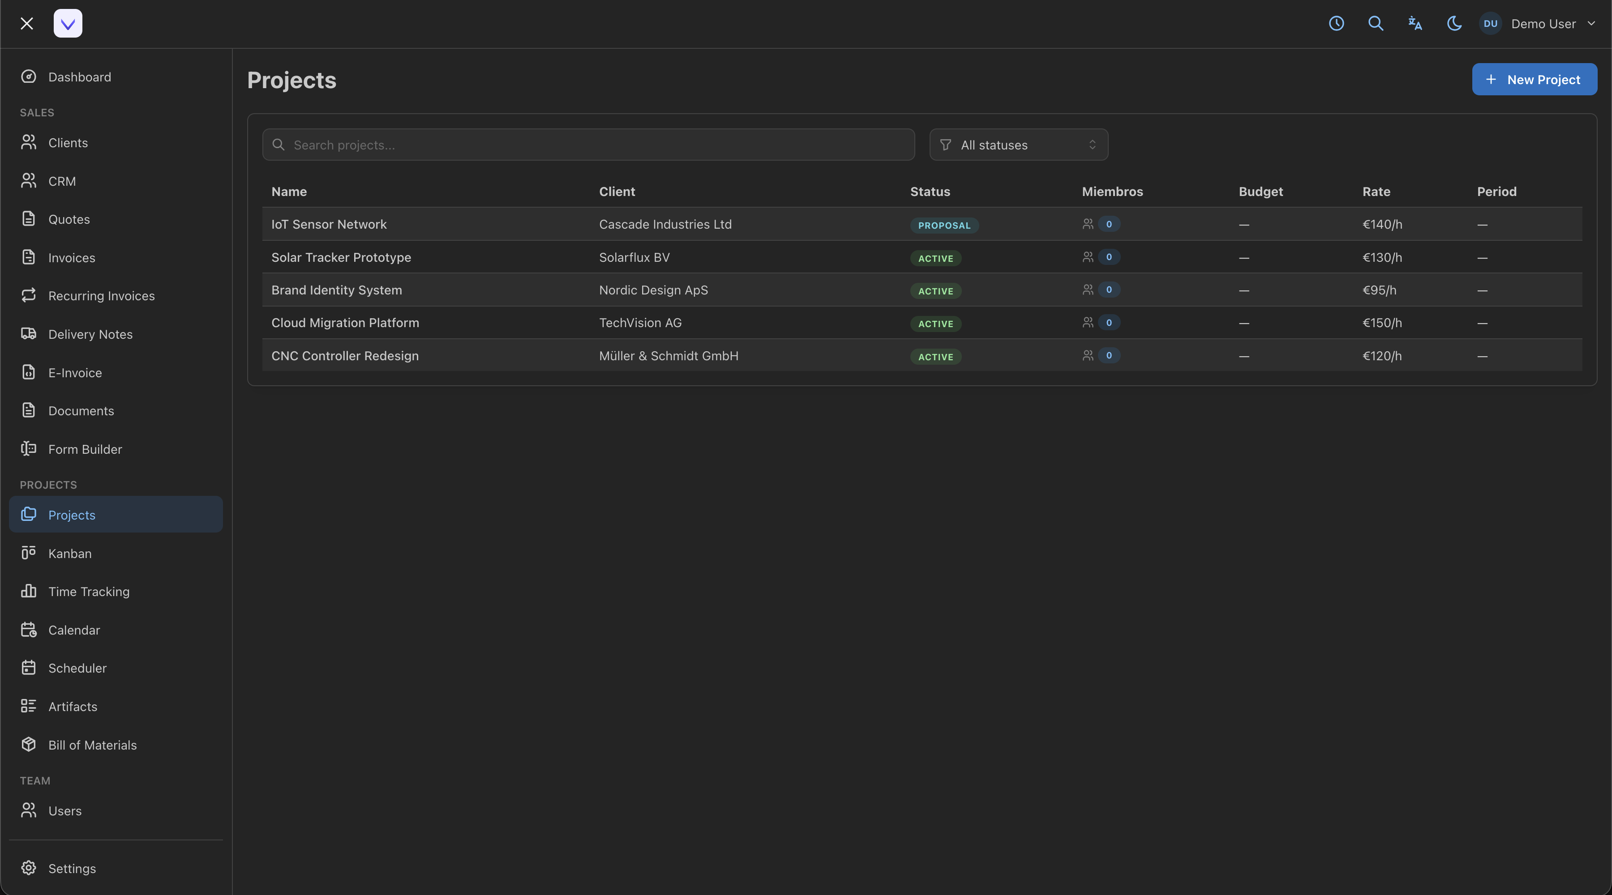This screenshot has height=895, width=1612.
Task: Click the clock timer icon in header
Action: 1336,24
